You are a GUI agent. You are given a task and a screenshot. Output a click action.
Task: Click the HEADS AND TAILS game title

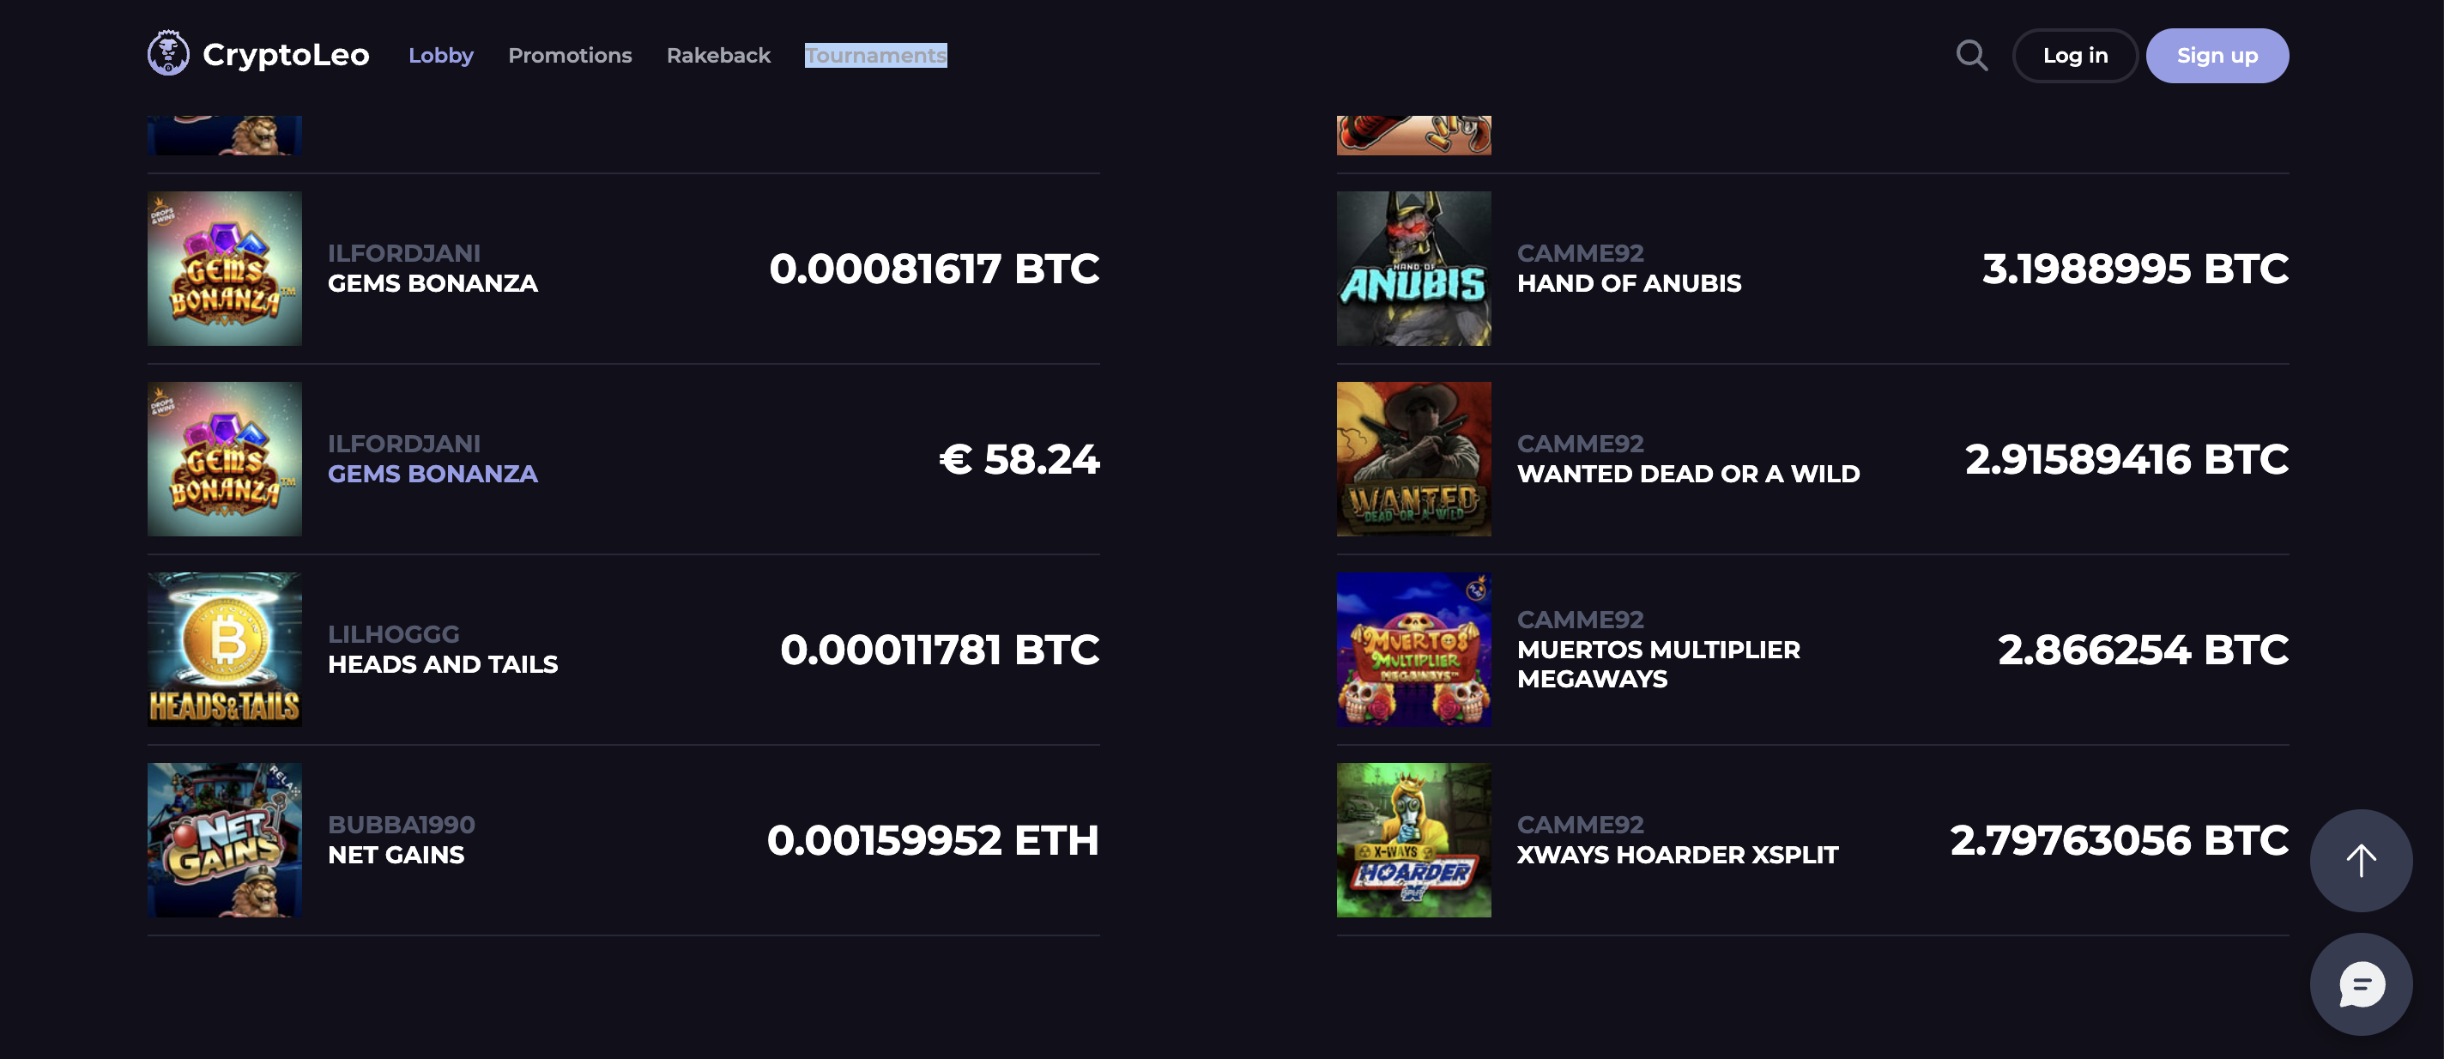click(443, 664)
